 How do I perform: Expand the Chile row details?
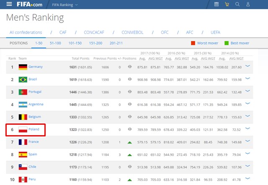click(x=247, y=166)
